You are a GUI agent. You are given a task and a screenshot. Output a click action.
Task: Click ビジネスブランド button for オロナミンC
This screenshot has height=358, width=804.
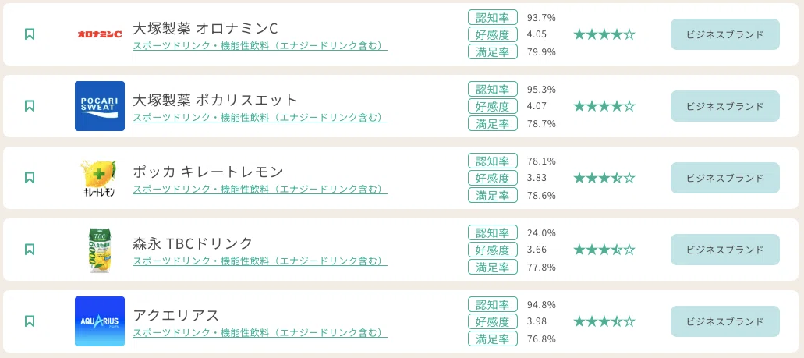click(725, 34)
